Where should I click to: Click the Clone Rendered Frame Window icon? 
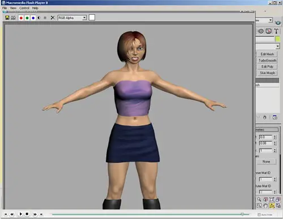13,18
